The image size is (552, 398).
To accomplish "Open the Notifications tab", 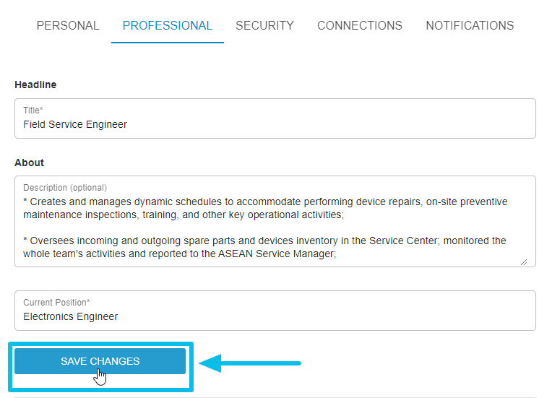I will (470, 26).
